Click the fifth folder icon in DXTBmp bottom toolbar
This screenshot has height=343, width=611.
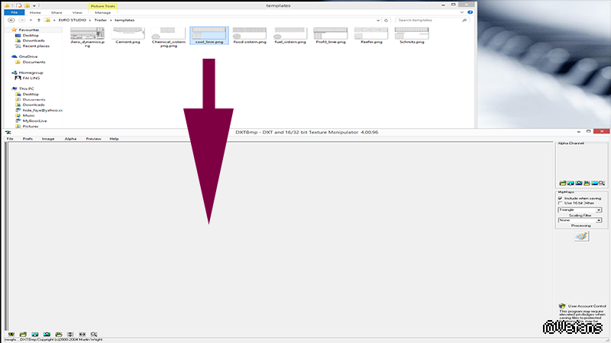[x=59, y=334]
